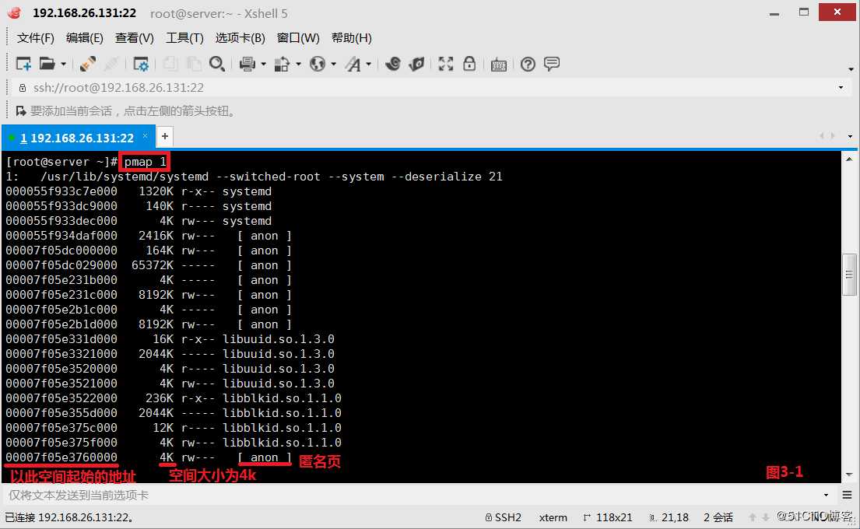Viewport: 860px width, 529px height.
Task: Click the toolbar overflow arrow
Action: [x=851, y=69]
